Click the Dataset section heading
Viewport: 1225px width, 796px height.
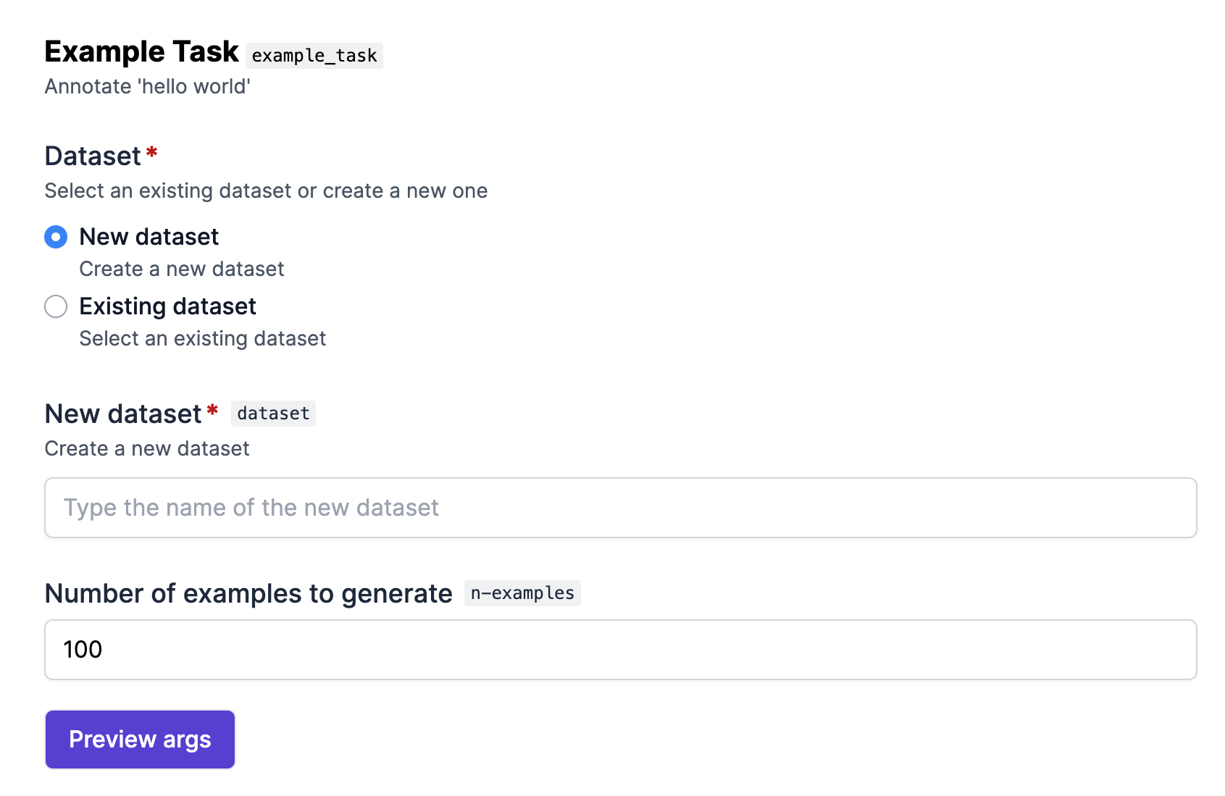point(93,156)
